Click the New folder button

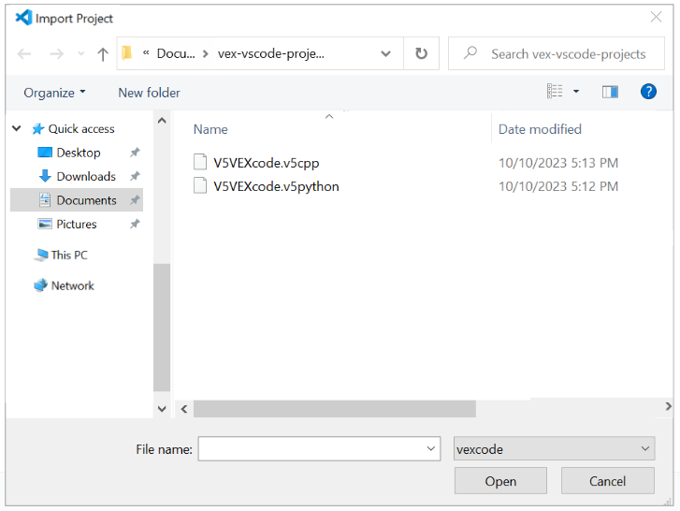click(x=149, y=93)
